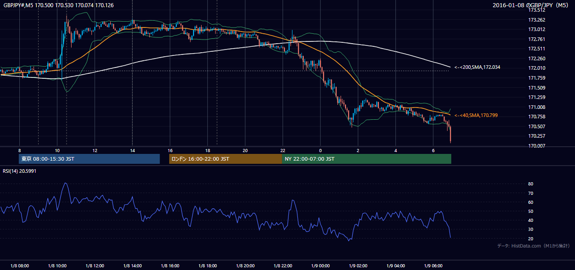Click the <-<40,SMA,170.799 label
The height and width of the screenshot is (270, 575).
[x=476, y=116]
